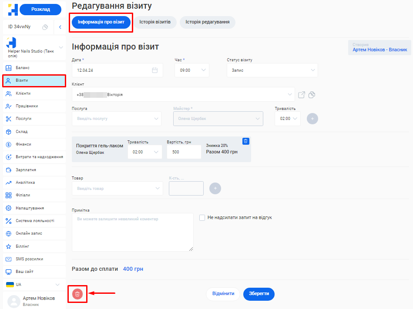Open the calendar date picker icon
Viewport: 413px width, 309px height.
(x=154, y=70)
